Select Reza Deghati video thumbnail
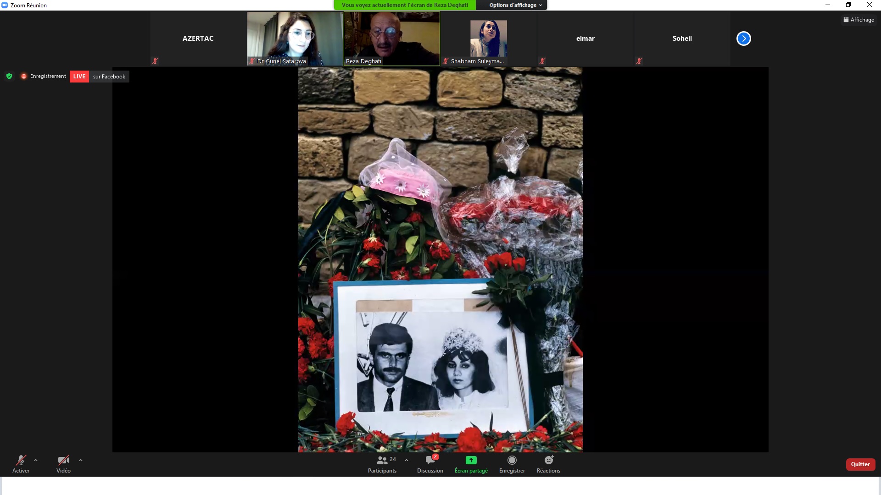The height and width of the screenshot is (495, 881). [392, 38]
